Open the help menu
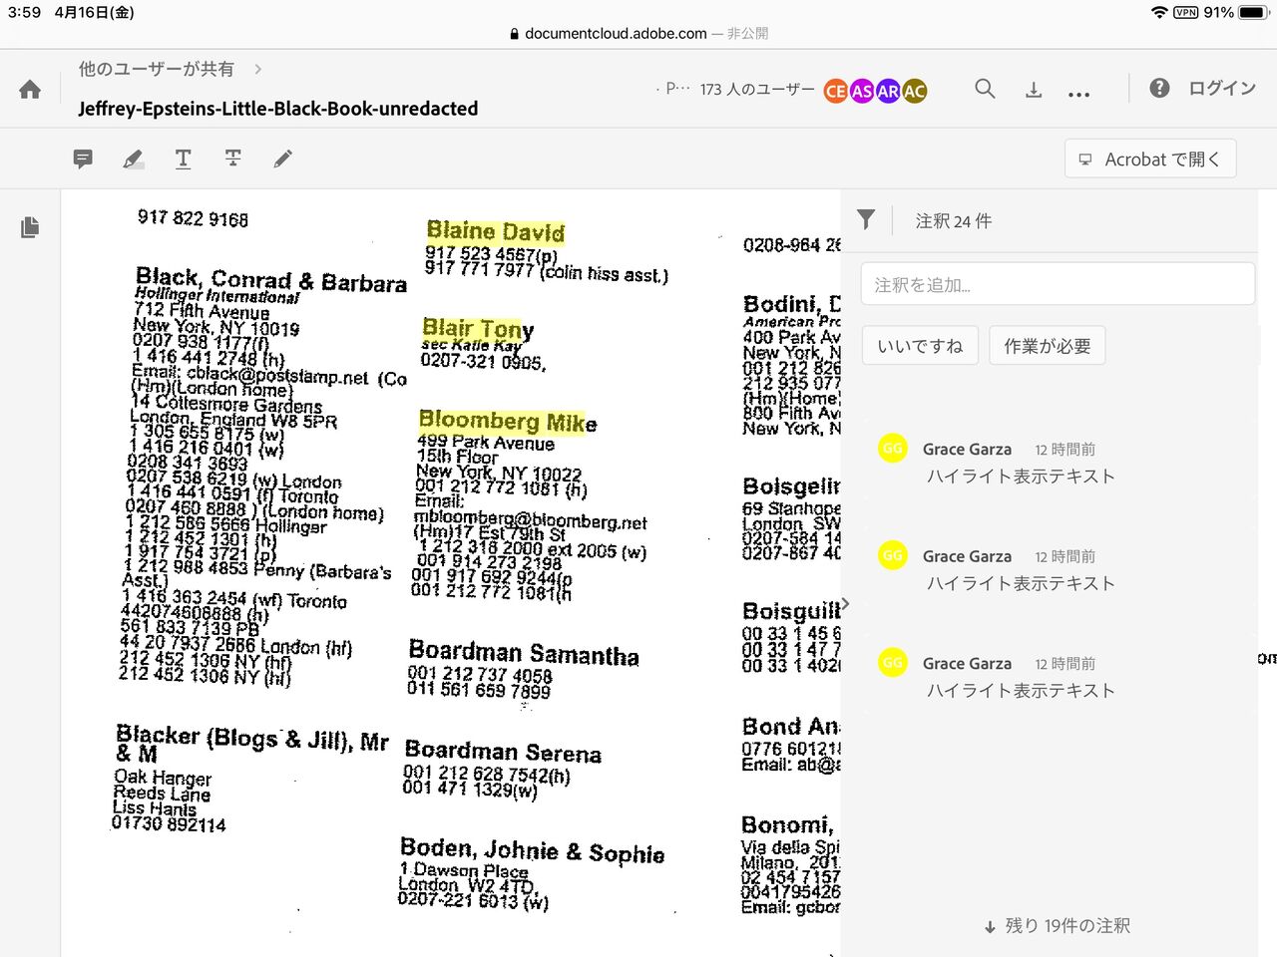1277x957 pixels. click(x=1159, y=88)
